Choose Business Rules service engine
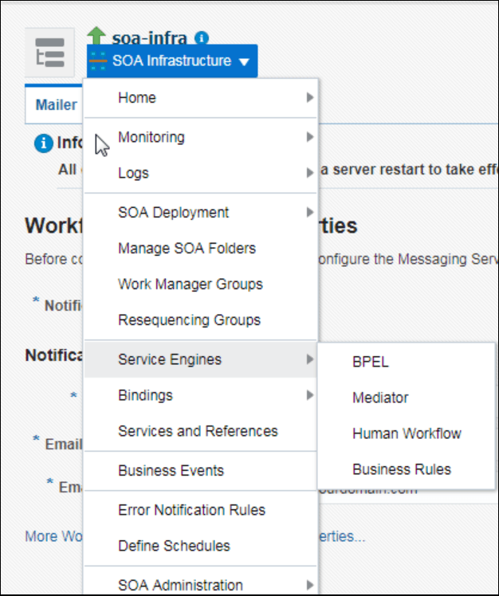499x596 pixels. (407, 469)
